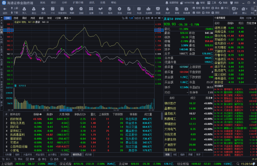This screenshot has height=166, width=257.
Task: Open the 买入 (buy) toolbar icon
Action: tap(24, 10)
